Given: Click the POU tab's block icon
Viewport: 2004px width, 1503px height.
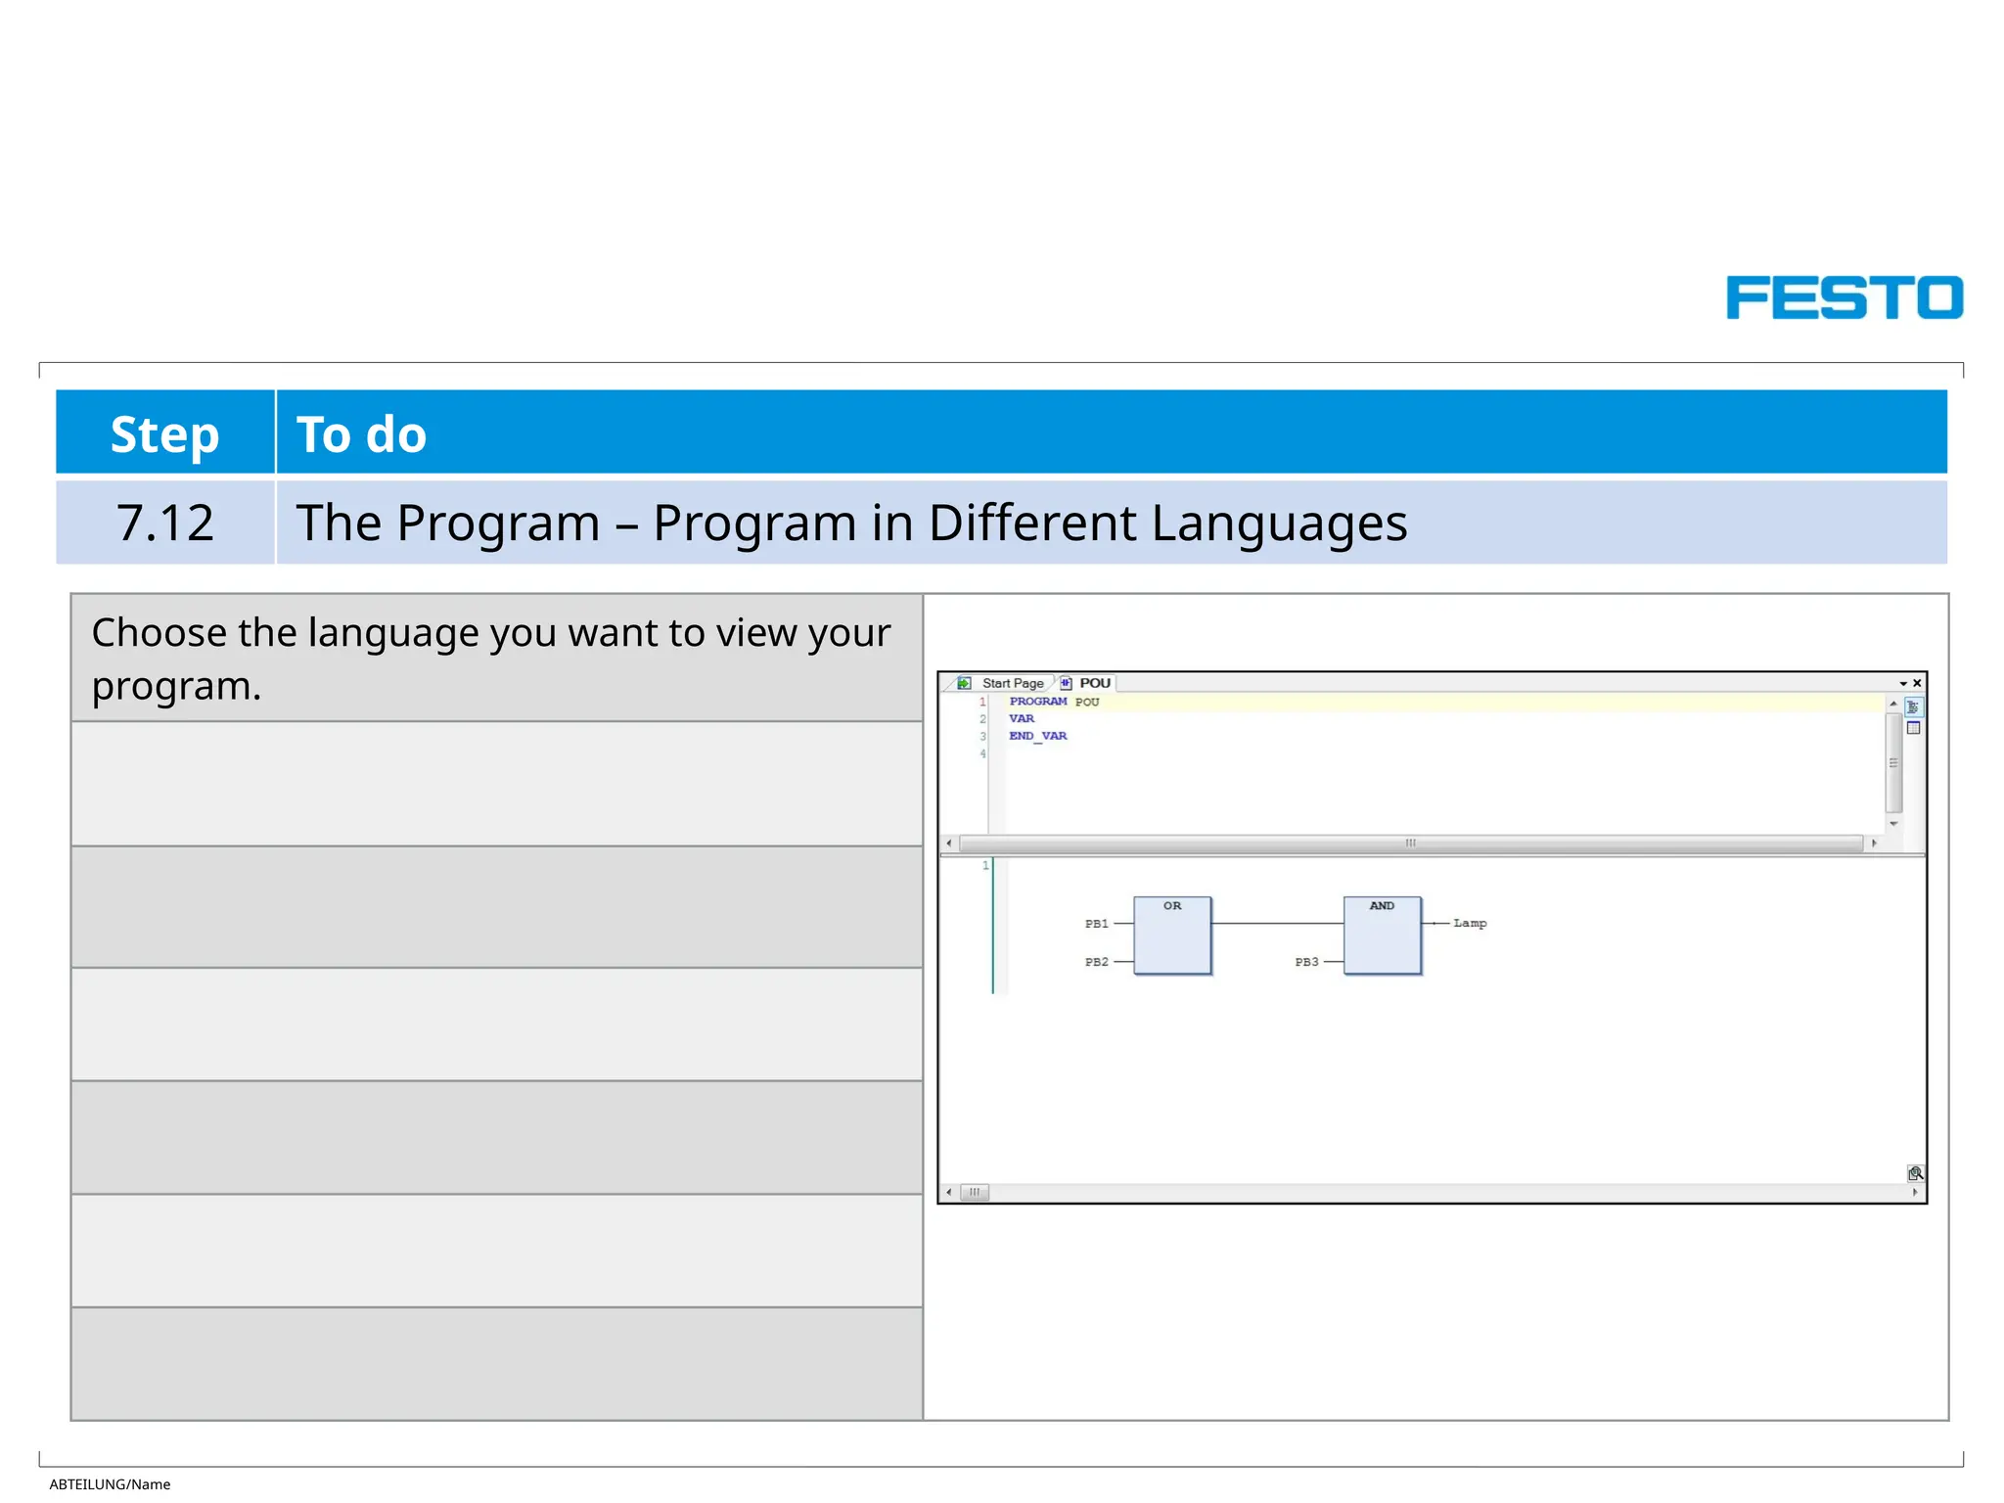Looking at the screenshot, I should coord(1067,683).
